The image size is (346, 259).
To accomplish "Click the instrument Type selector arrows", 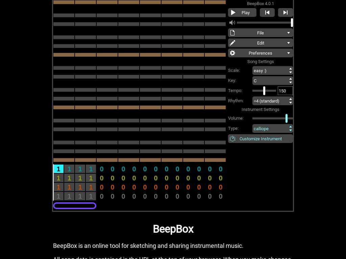I will (290, 128).
